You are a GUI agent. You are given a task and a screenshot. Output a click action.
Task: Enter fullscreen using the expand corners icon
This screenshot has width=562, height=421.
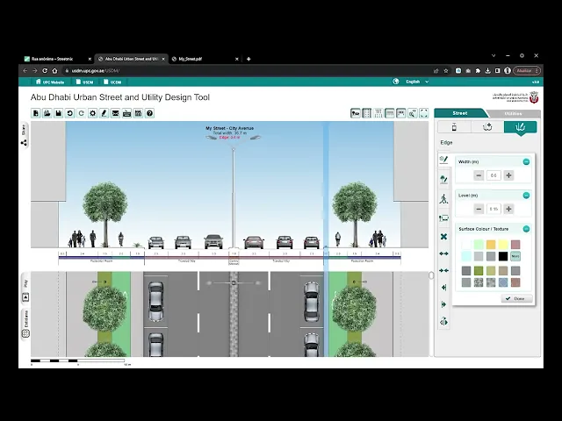424,113
